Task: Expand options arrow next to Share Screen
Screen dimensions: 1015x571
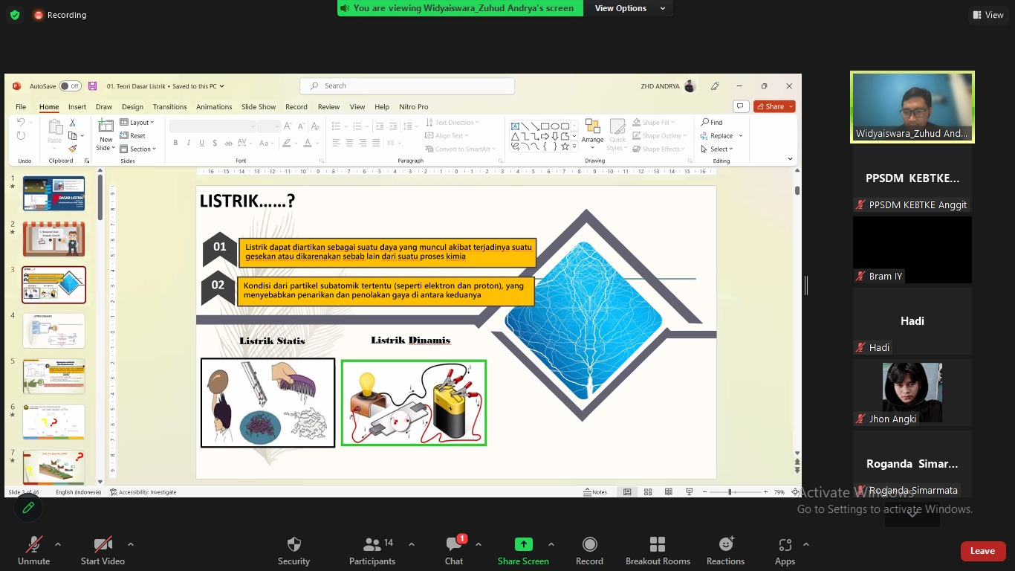Action: (551, 544)
